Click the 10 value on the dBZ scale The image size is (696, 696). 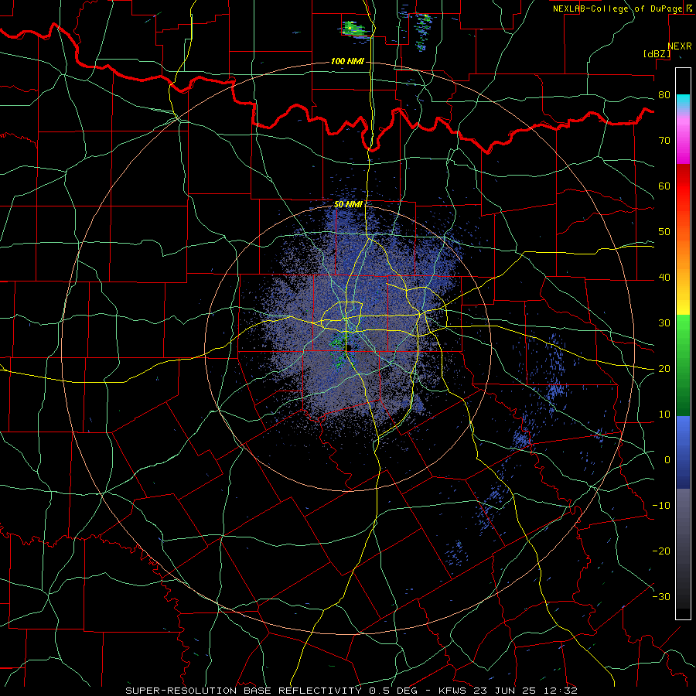tap(664, 415)
